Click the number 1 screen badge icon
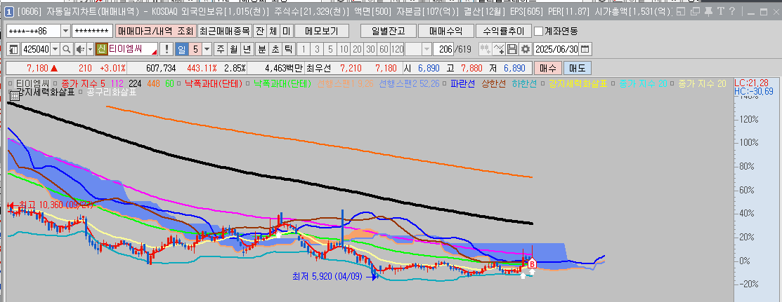Screen dimensions: 782x302 pyautogui.click(x=8, y=11)
